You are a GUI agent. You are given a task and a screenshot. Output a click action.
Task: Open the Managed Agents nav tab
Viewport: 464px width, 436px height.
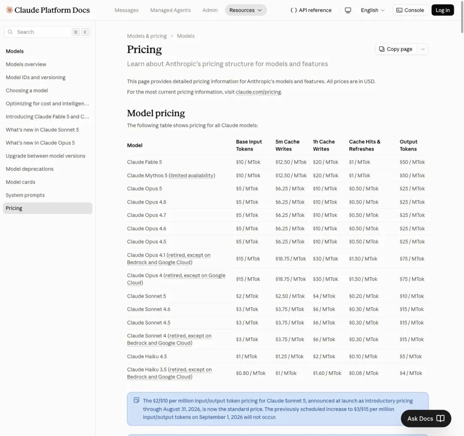pyautogui.click(x=170, y=10)
